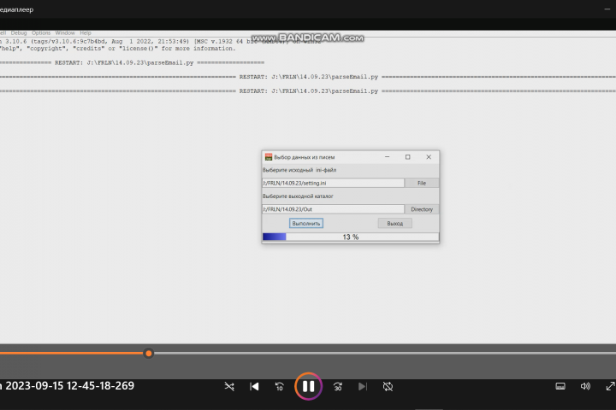616x410 pixels.
Task: Click the Выполнить button
Action: click(x=306, y=223)
